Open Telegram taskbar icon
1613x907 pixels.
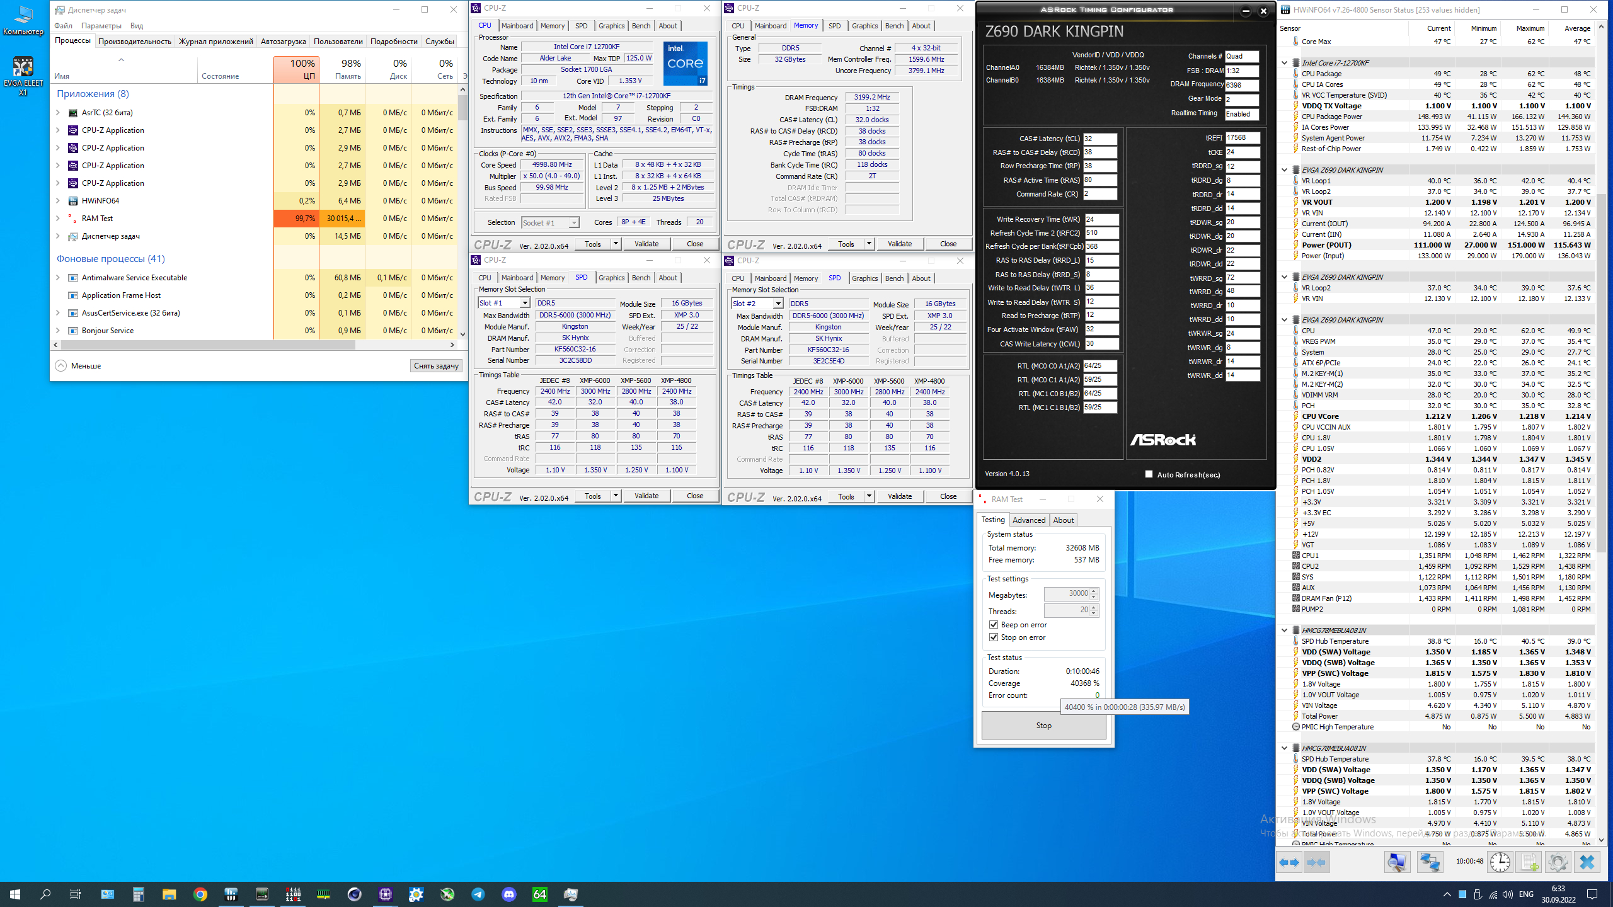478,894
